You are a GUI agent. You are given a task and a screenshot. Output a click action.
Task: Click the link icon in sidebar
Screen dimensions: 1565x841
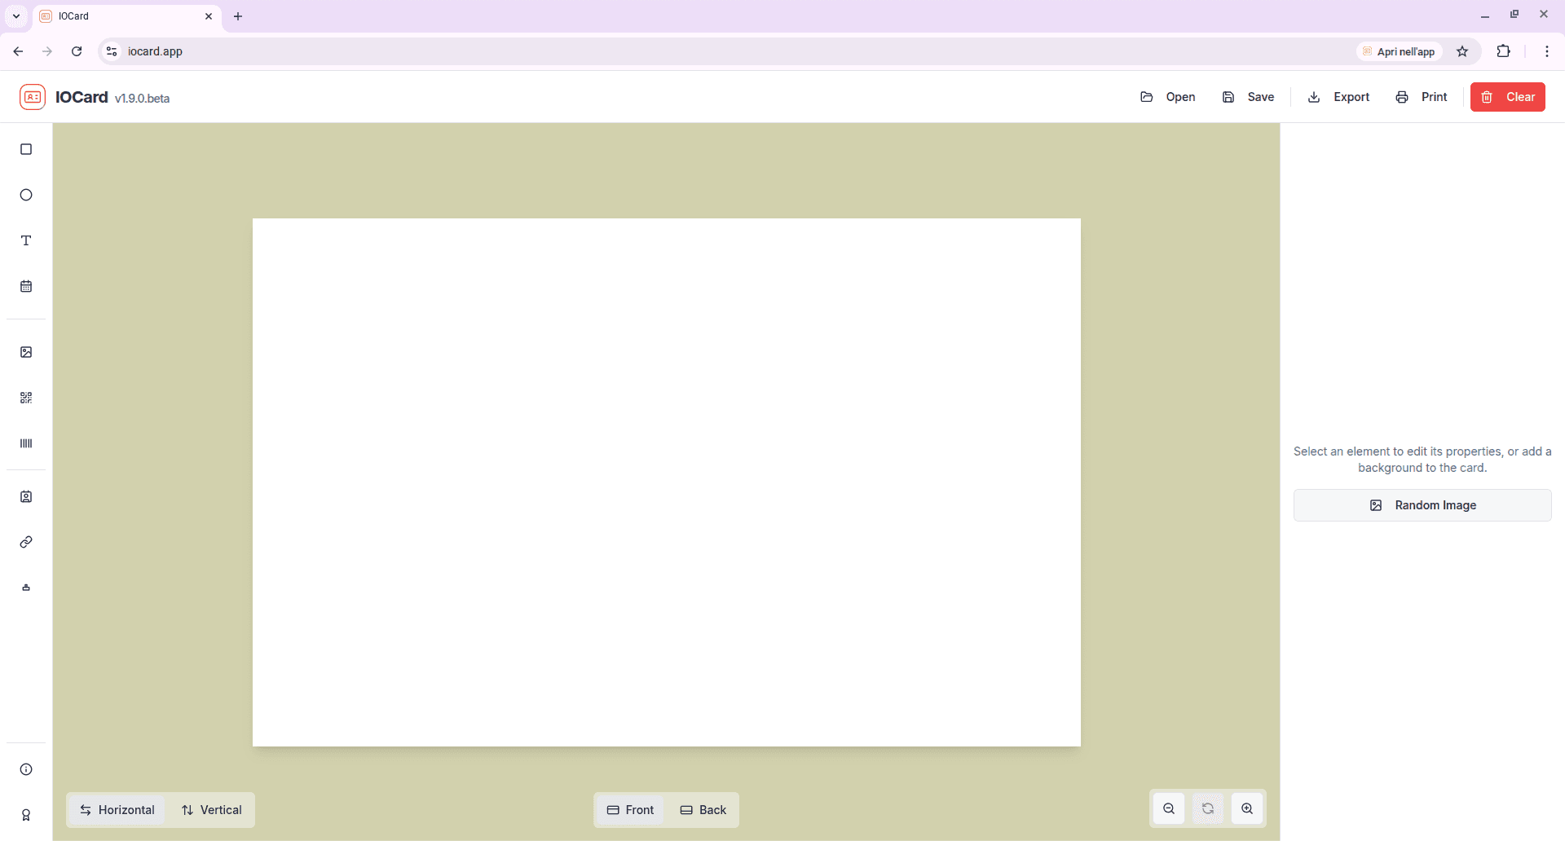pos(26,542)
